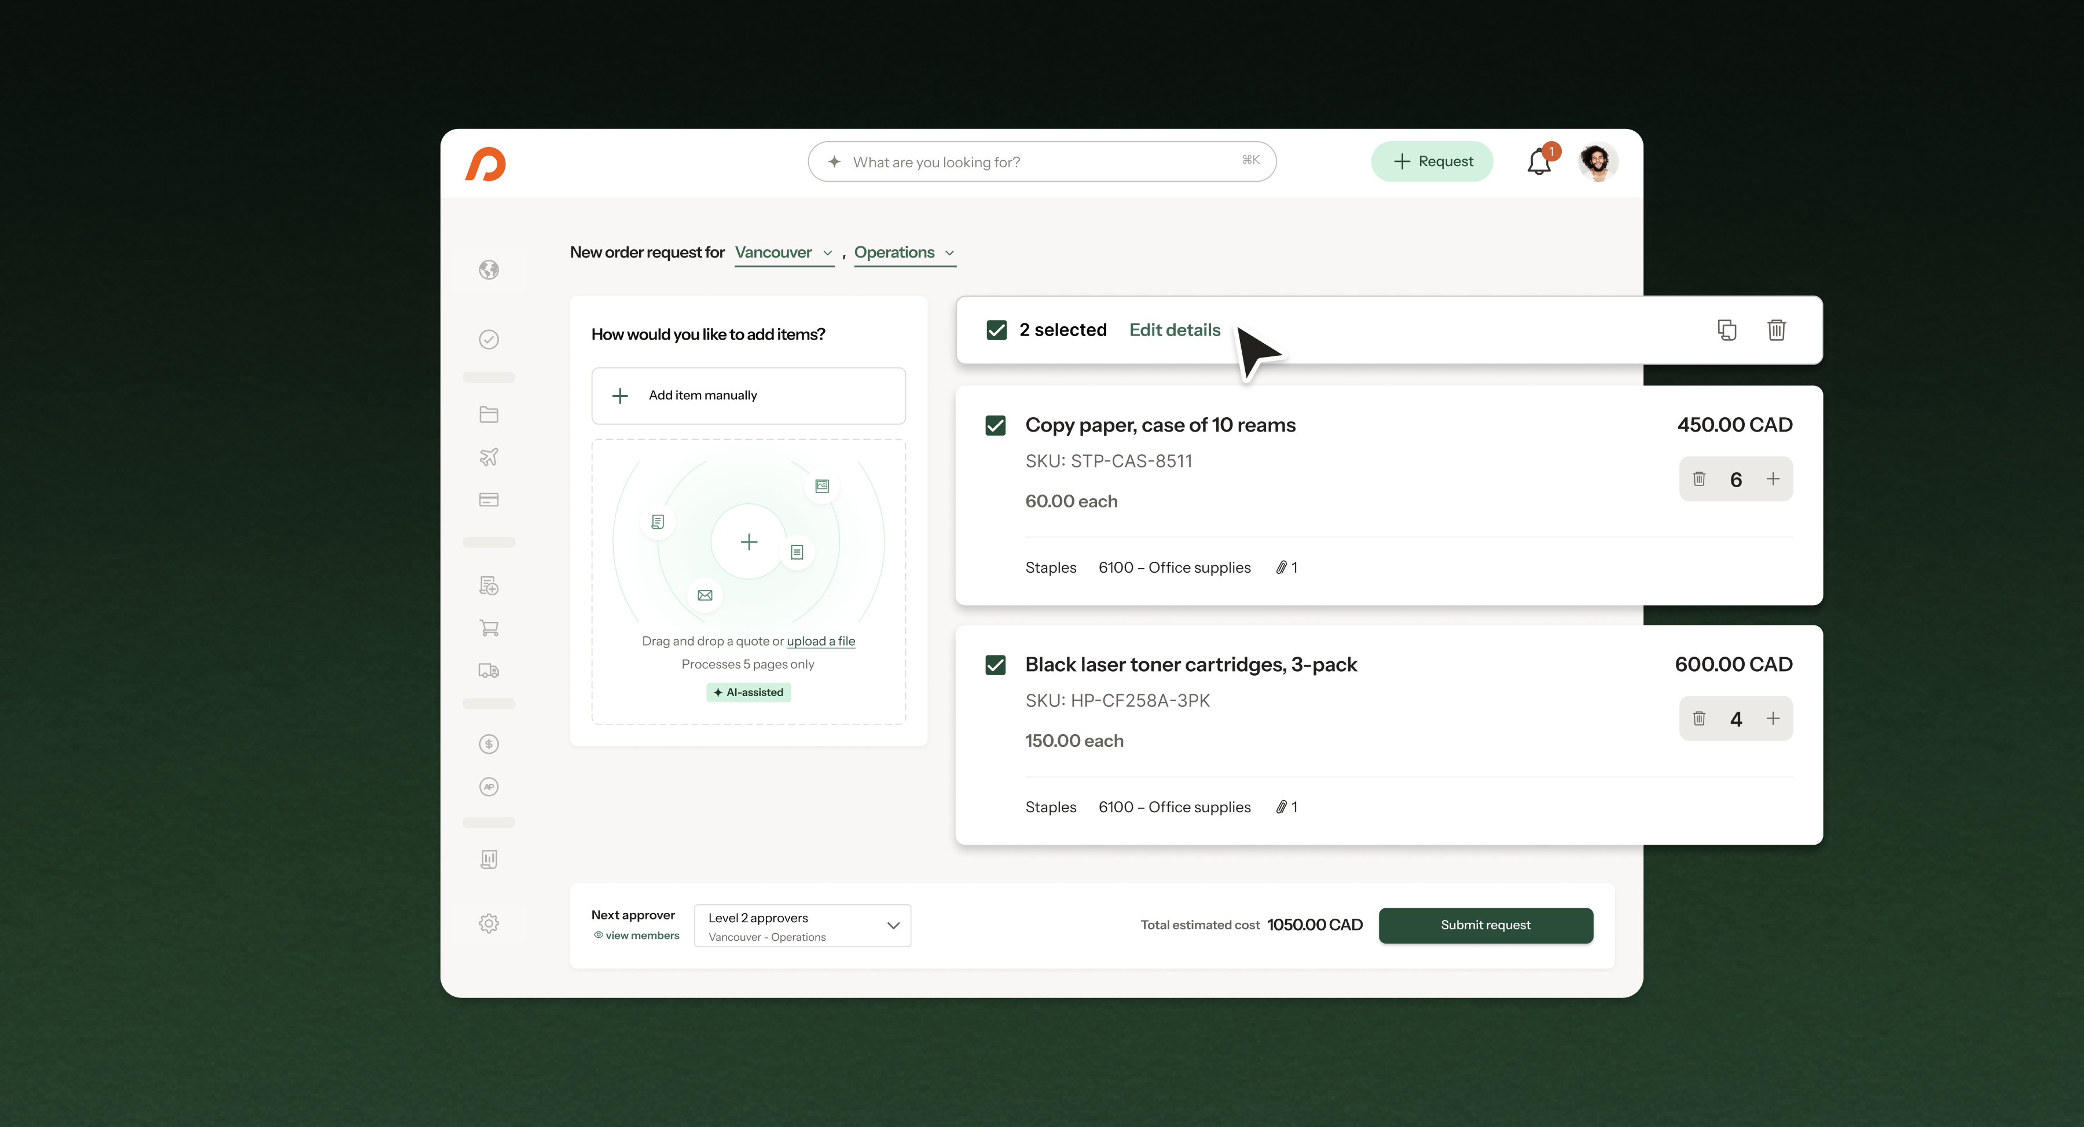This screenshot has width=2084, height=1127.
Task: Open the Vancouver location dropdown
Action: point(784,253)
